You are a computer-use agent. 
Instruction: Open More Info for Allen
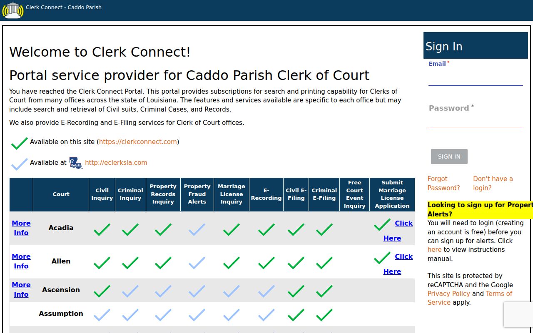21,261
